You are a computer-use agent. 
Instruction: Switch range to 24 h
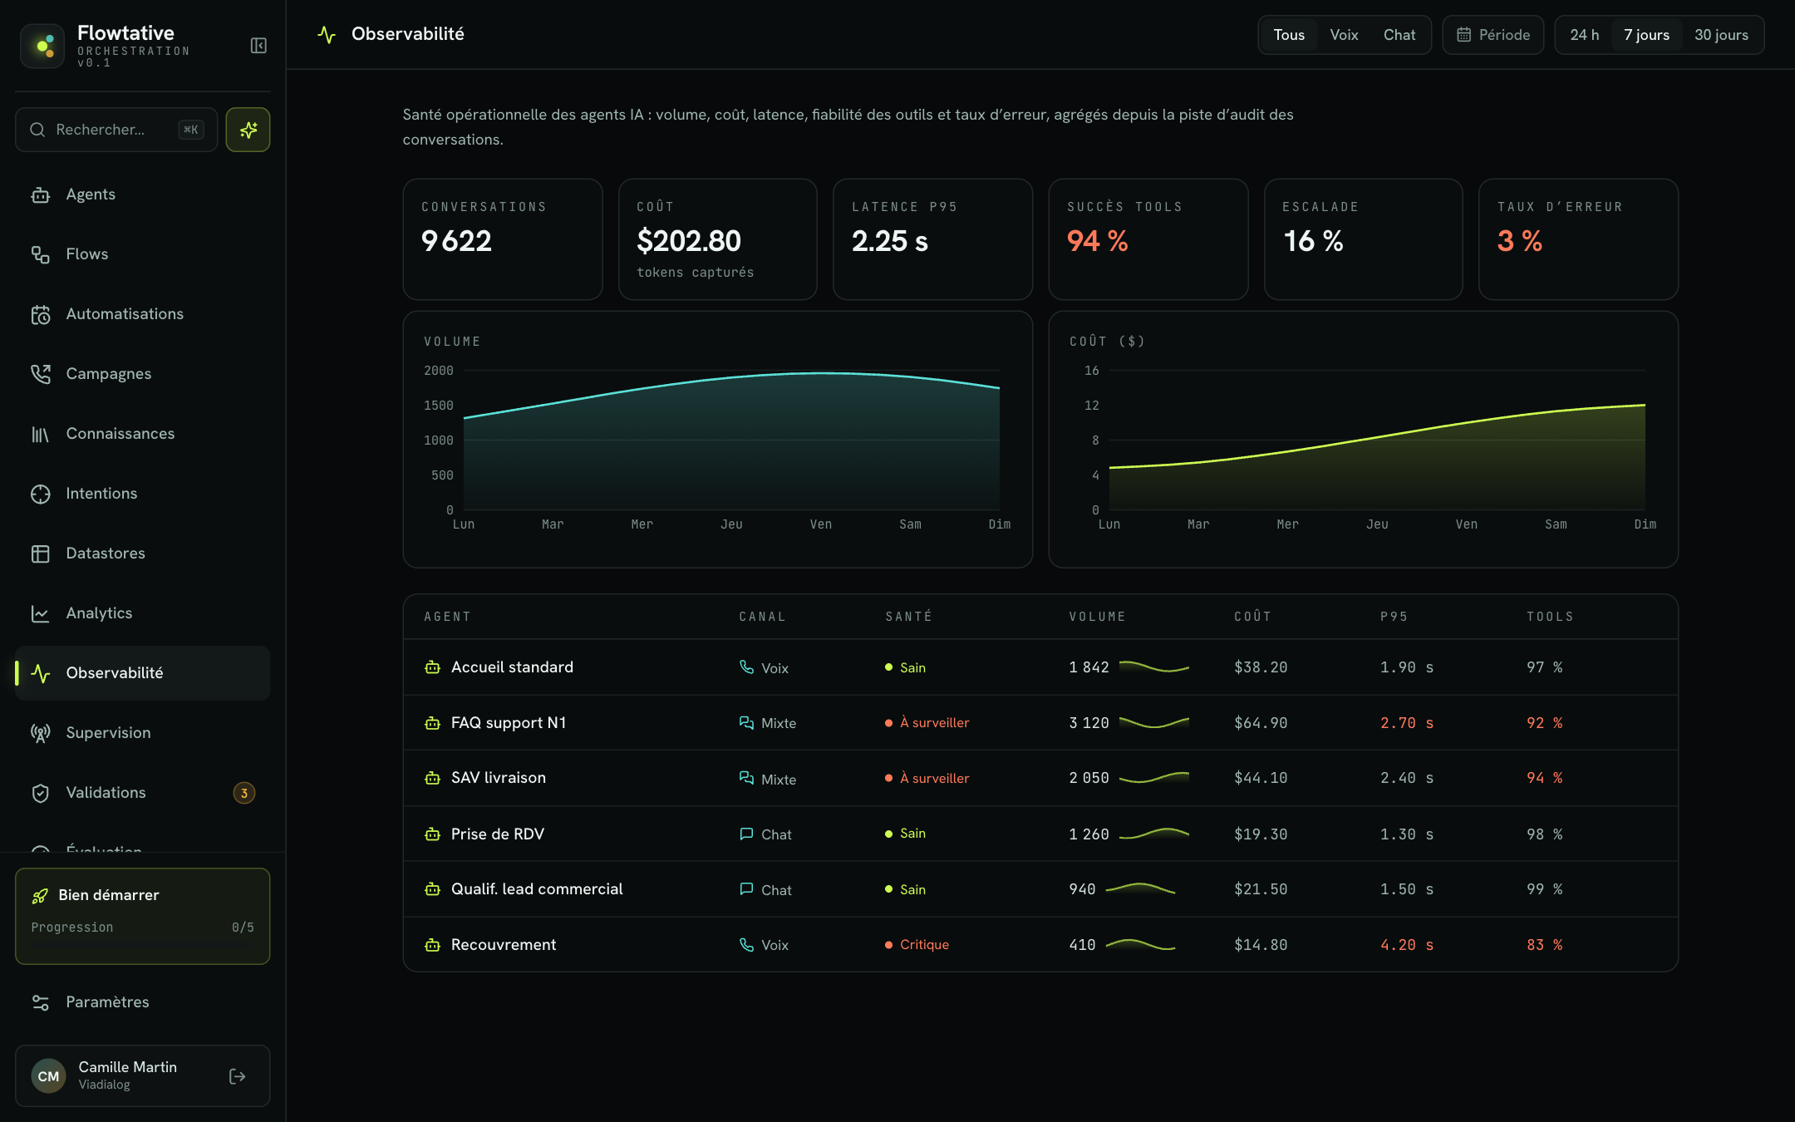point(1584,35)
